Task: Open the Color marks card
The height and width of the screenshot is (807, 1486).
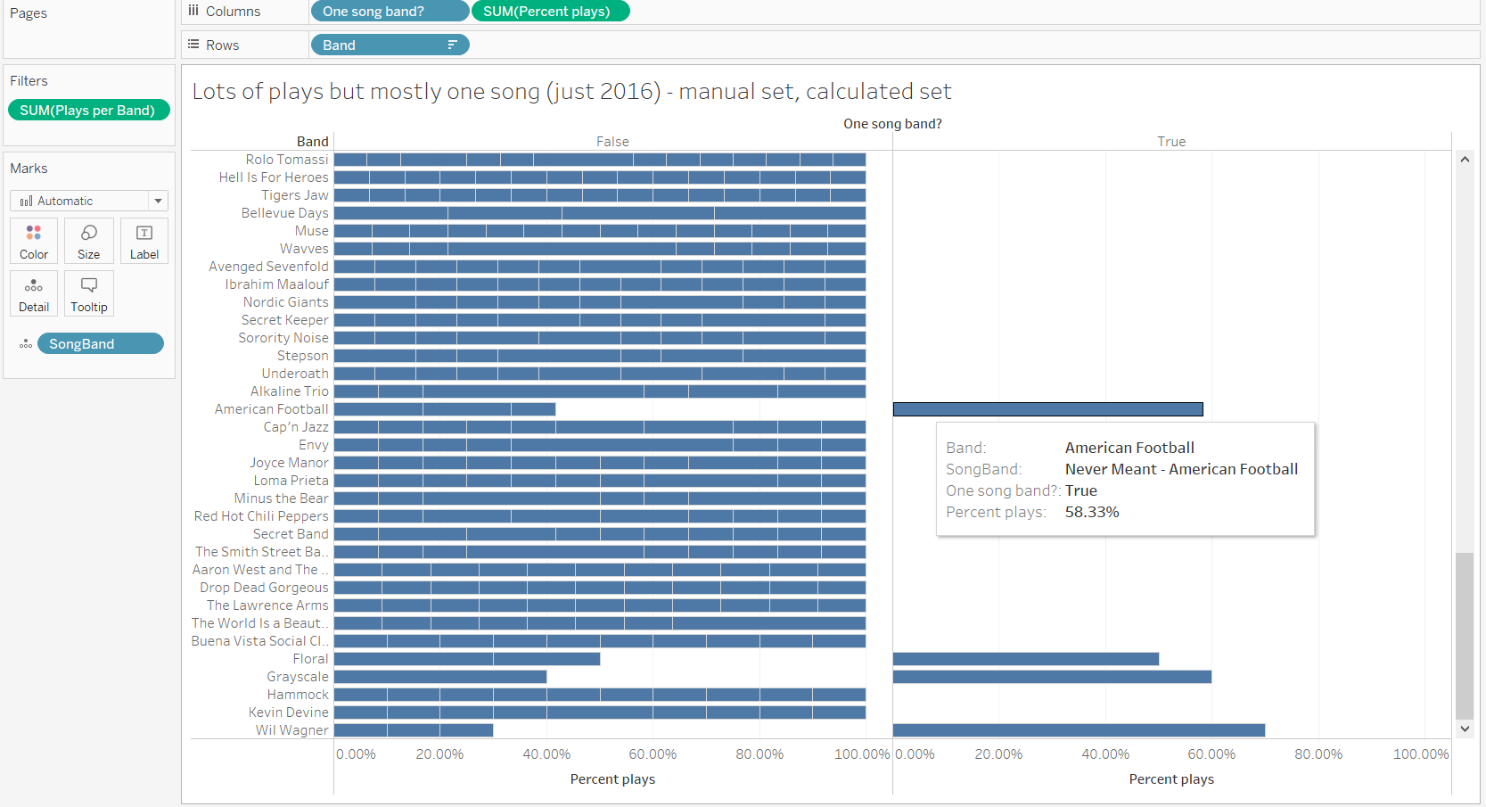Action: point(34,241)
